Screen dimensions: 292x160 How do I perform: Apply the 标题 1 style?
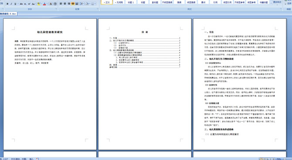point(131,2)
